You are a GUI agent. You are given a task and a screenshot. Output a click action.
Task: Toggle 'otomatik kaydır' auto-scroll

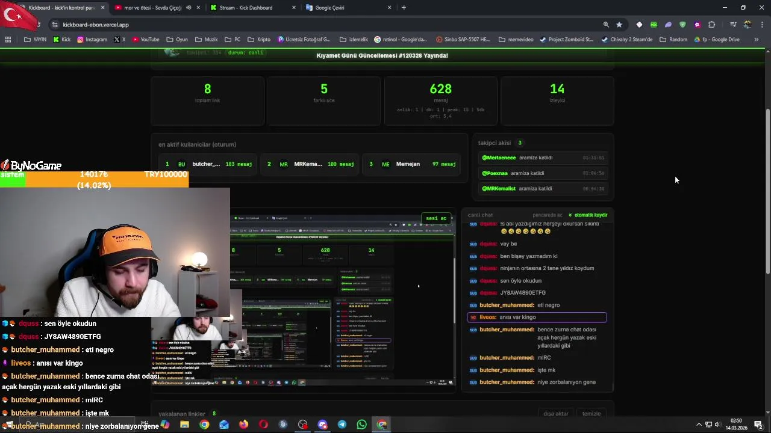pyautogui.click(x=588, y=215)
